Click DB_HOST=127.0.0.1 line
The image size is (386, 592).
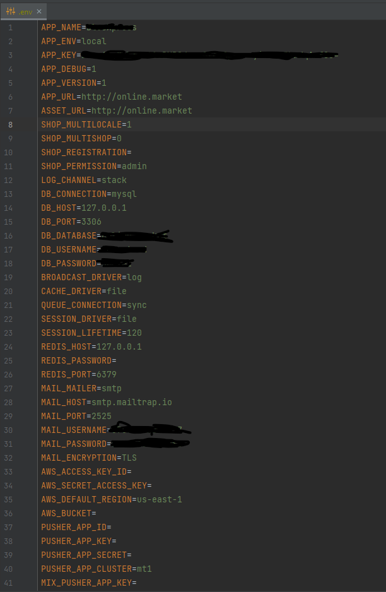coord(84,208)
